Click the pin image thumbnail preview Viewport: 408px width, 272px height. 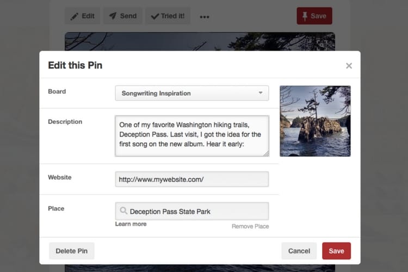(x=315, y=121)
